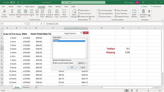
Task: Expand the formula bar
Action: pyautogui.click(x=162, y=24)
